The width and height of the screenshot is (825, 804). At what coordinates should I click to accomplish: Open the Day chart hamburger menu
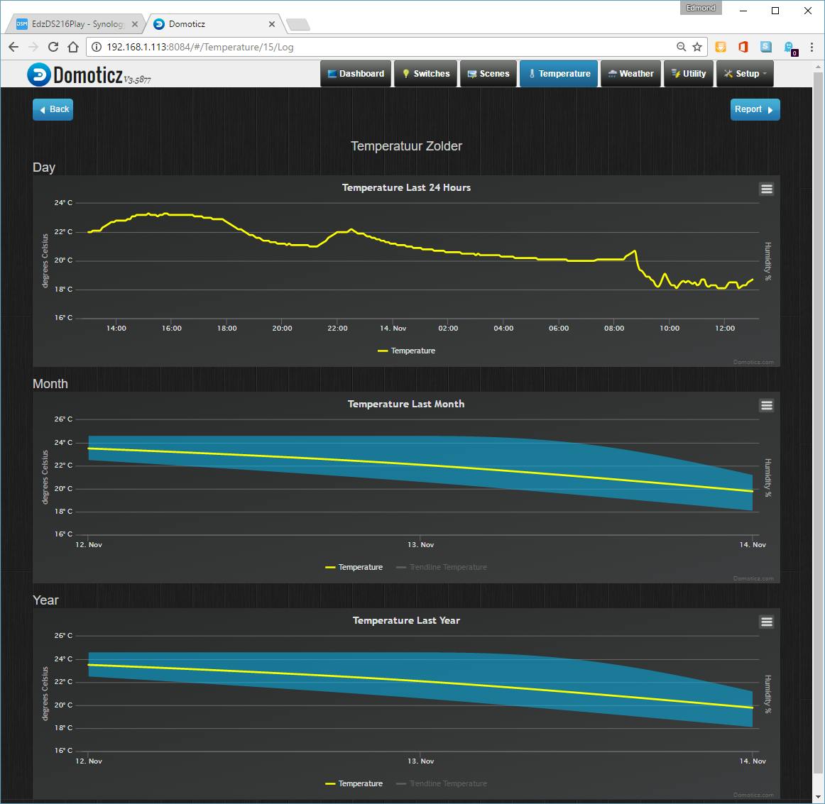coord(767,189)
